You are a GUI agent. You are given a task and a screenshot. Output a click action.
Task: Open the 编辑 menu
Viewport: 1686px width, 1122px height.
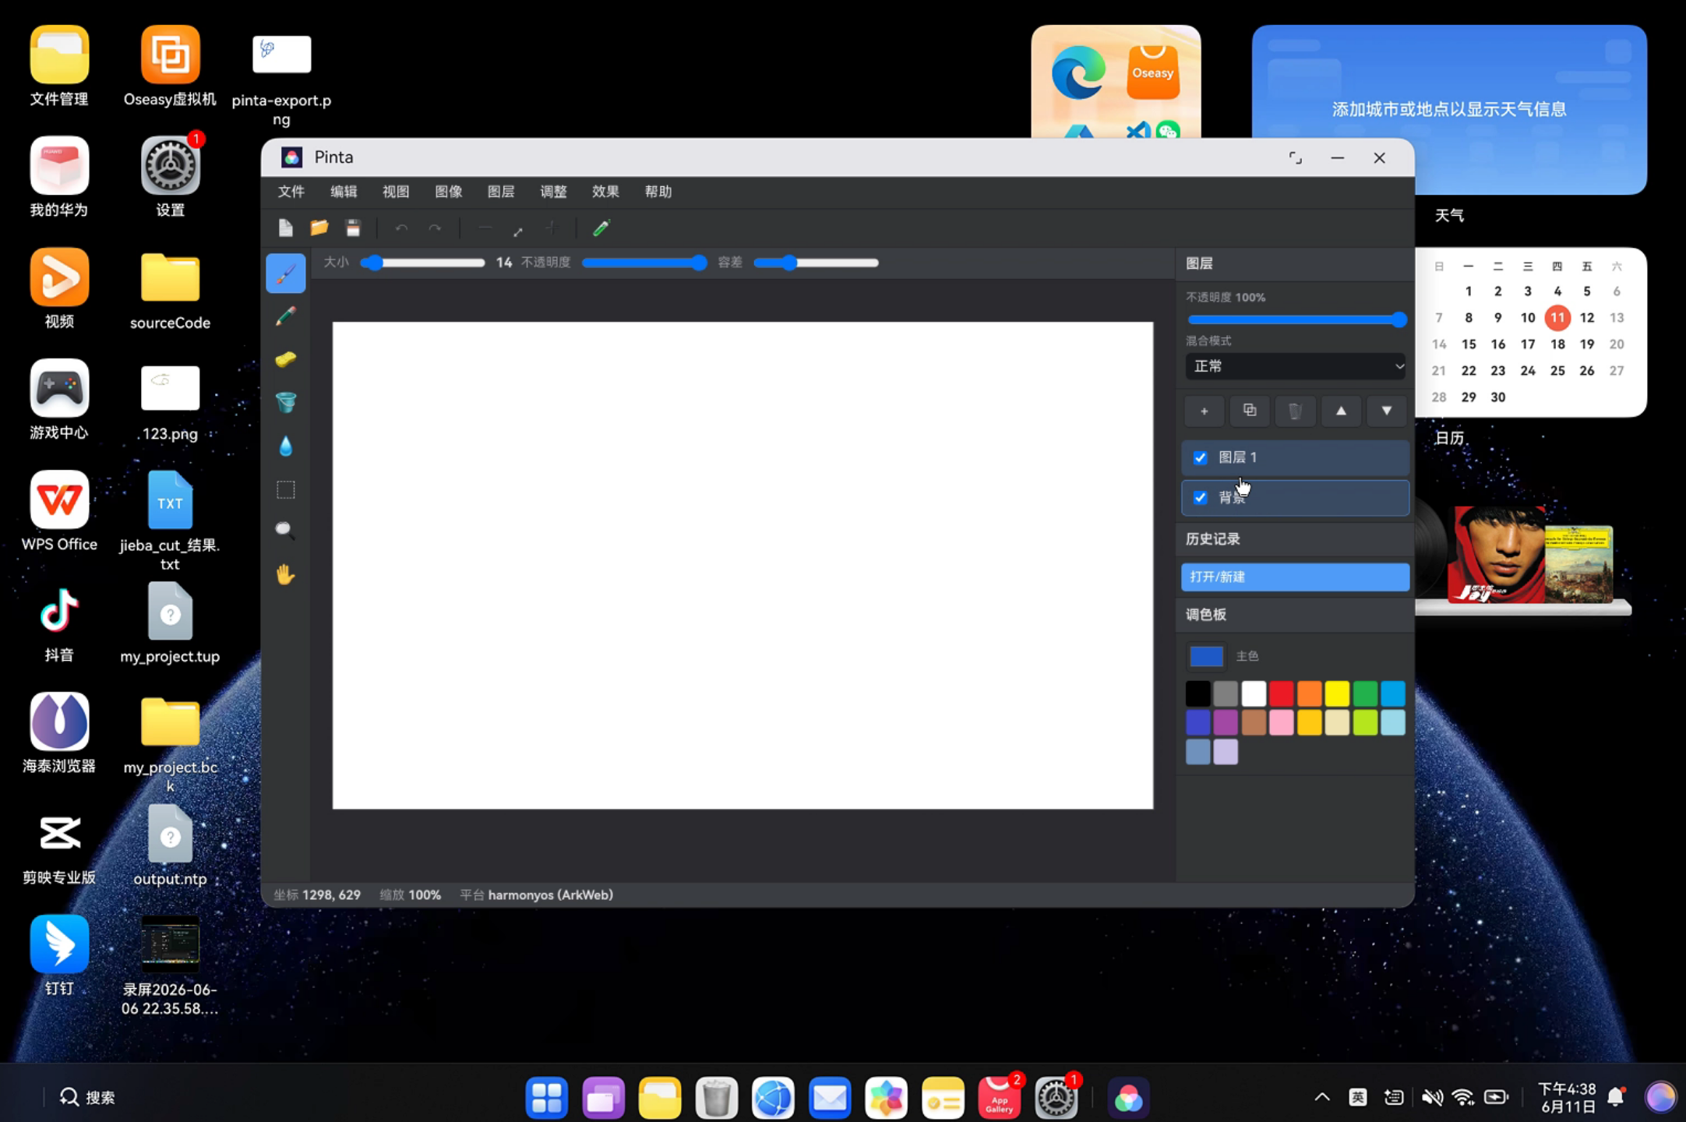pyautogui.click(x=344, y=192)
